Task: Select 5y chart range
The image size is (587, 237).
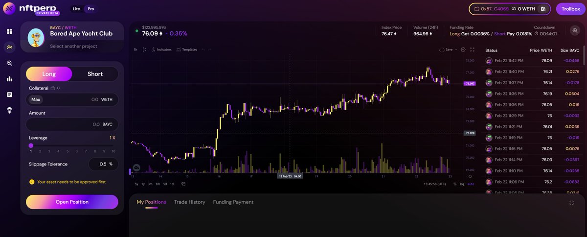Action: click(136, 184)
